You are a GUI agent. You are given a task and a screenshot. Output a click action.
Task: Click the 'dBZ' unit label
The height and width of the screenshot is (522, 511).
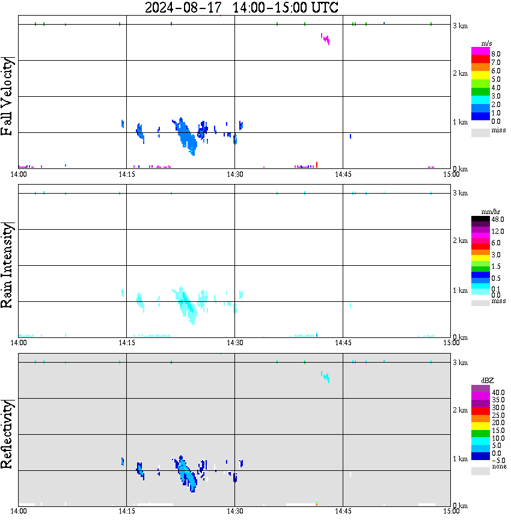(x=488, y=381)
